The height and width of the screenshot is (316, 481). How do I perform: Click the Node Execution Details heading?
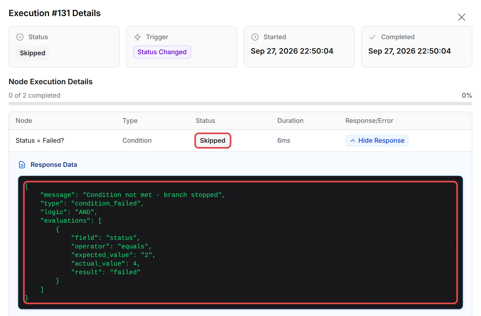click(50, 82)
